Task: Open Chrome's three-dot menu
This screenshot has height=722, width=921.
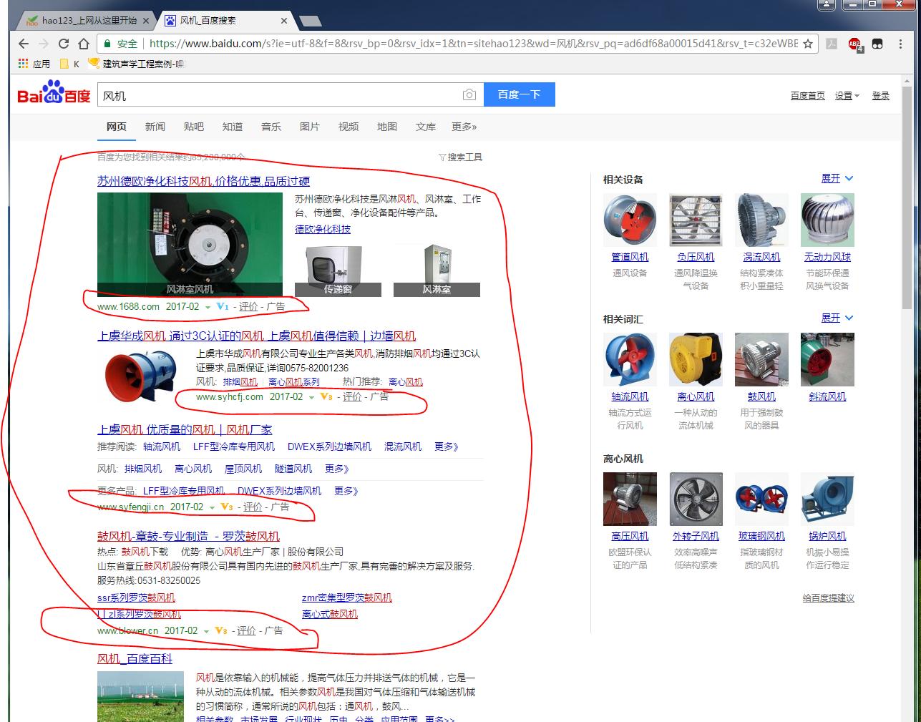Action: point(900,43)
